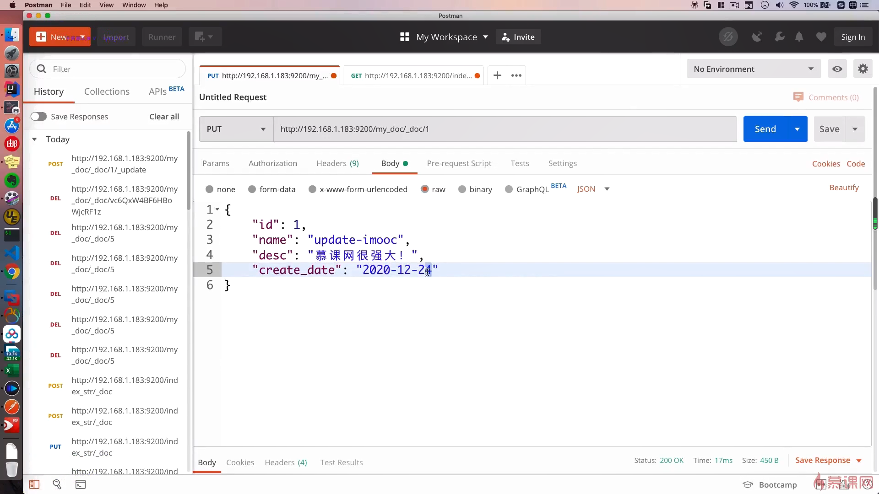
Task: Switch to the Collections tab
Action: point(107,91)
